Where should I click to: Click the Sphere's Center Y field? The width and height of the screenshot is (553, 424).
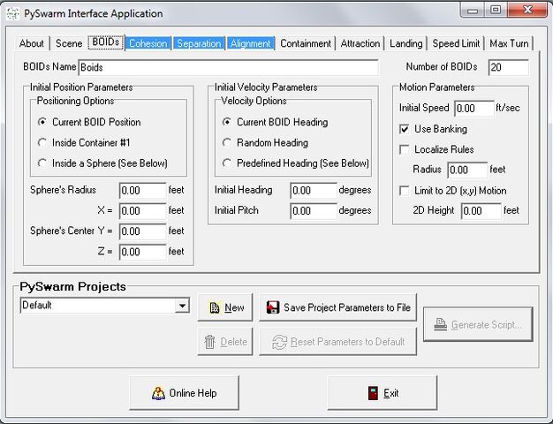tap(142, 231)
